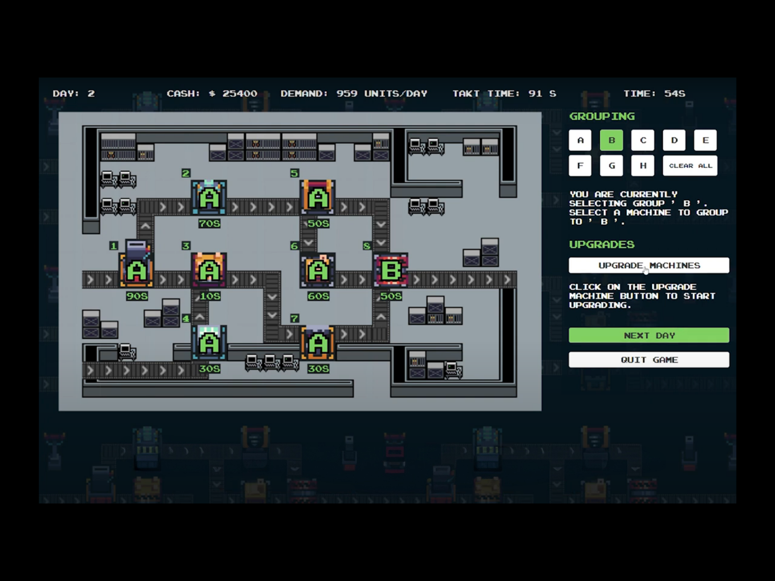This screenshot has width=775, height=581.
Task: Click machine 5 labeled 50S
Action: pos(318,198)
